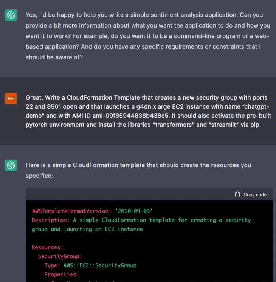Screen dimensions: 276x282
Task: Click the SecurityGroup: key in the template
Action: coord(60,256)
